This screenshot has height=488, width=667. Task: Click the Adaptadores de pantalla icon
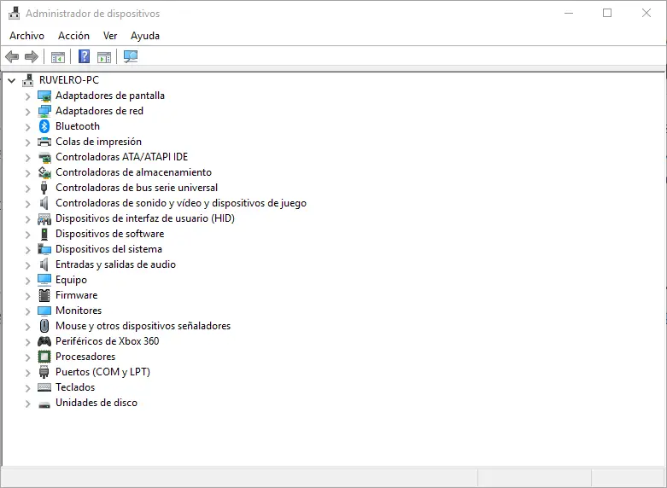tap(44, 96)
